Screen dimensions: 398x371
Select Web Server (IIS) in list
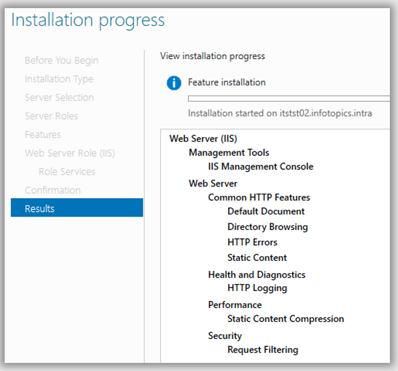203,139
